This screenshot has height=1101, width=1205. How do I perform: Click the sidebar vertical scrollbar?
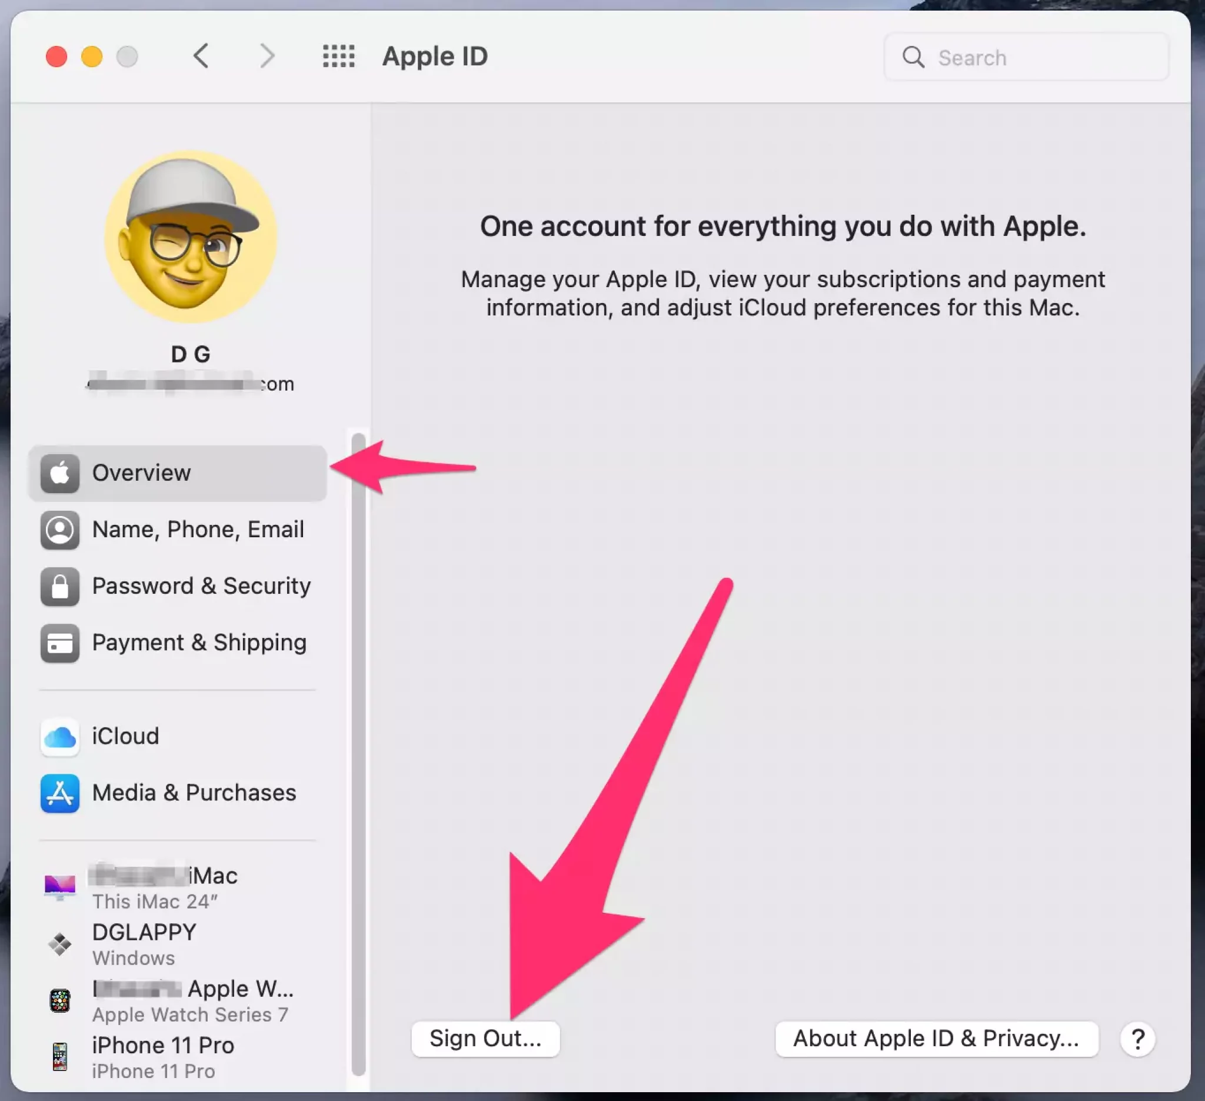tap(359, 754)
